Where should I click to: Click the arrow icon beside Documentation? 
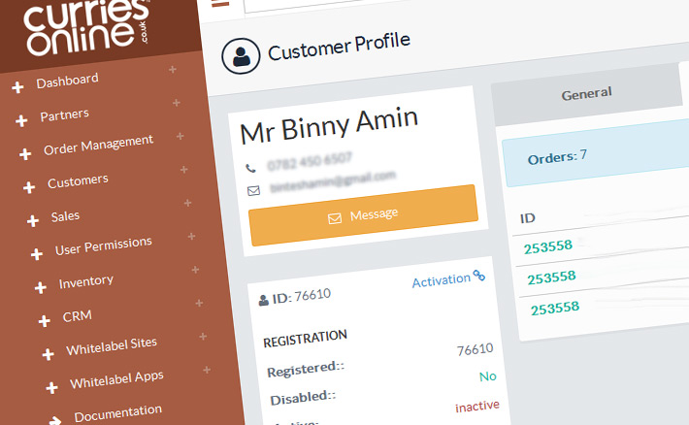55,419
